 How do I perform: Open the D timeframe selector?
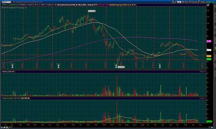(x=179, y=2)
